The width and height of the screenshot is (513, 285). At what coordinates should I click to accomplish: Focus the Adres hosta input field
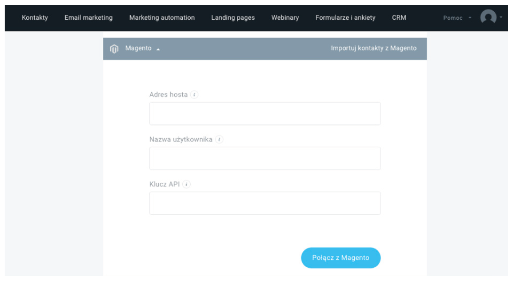tap(265, 113)
